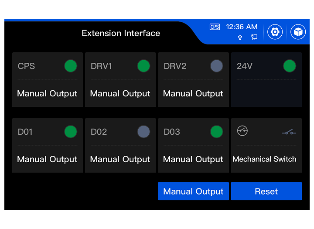Click the 3D cube icon in header
314x229 pixels.
[x=298, y=32]
